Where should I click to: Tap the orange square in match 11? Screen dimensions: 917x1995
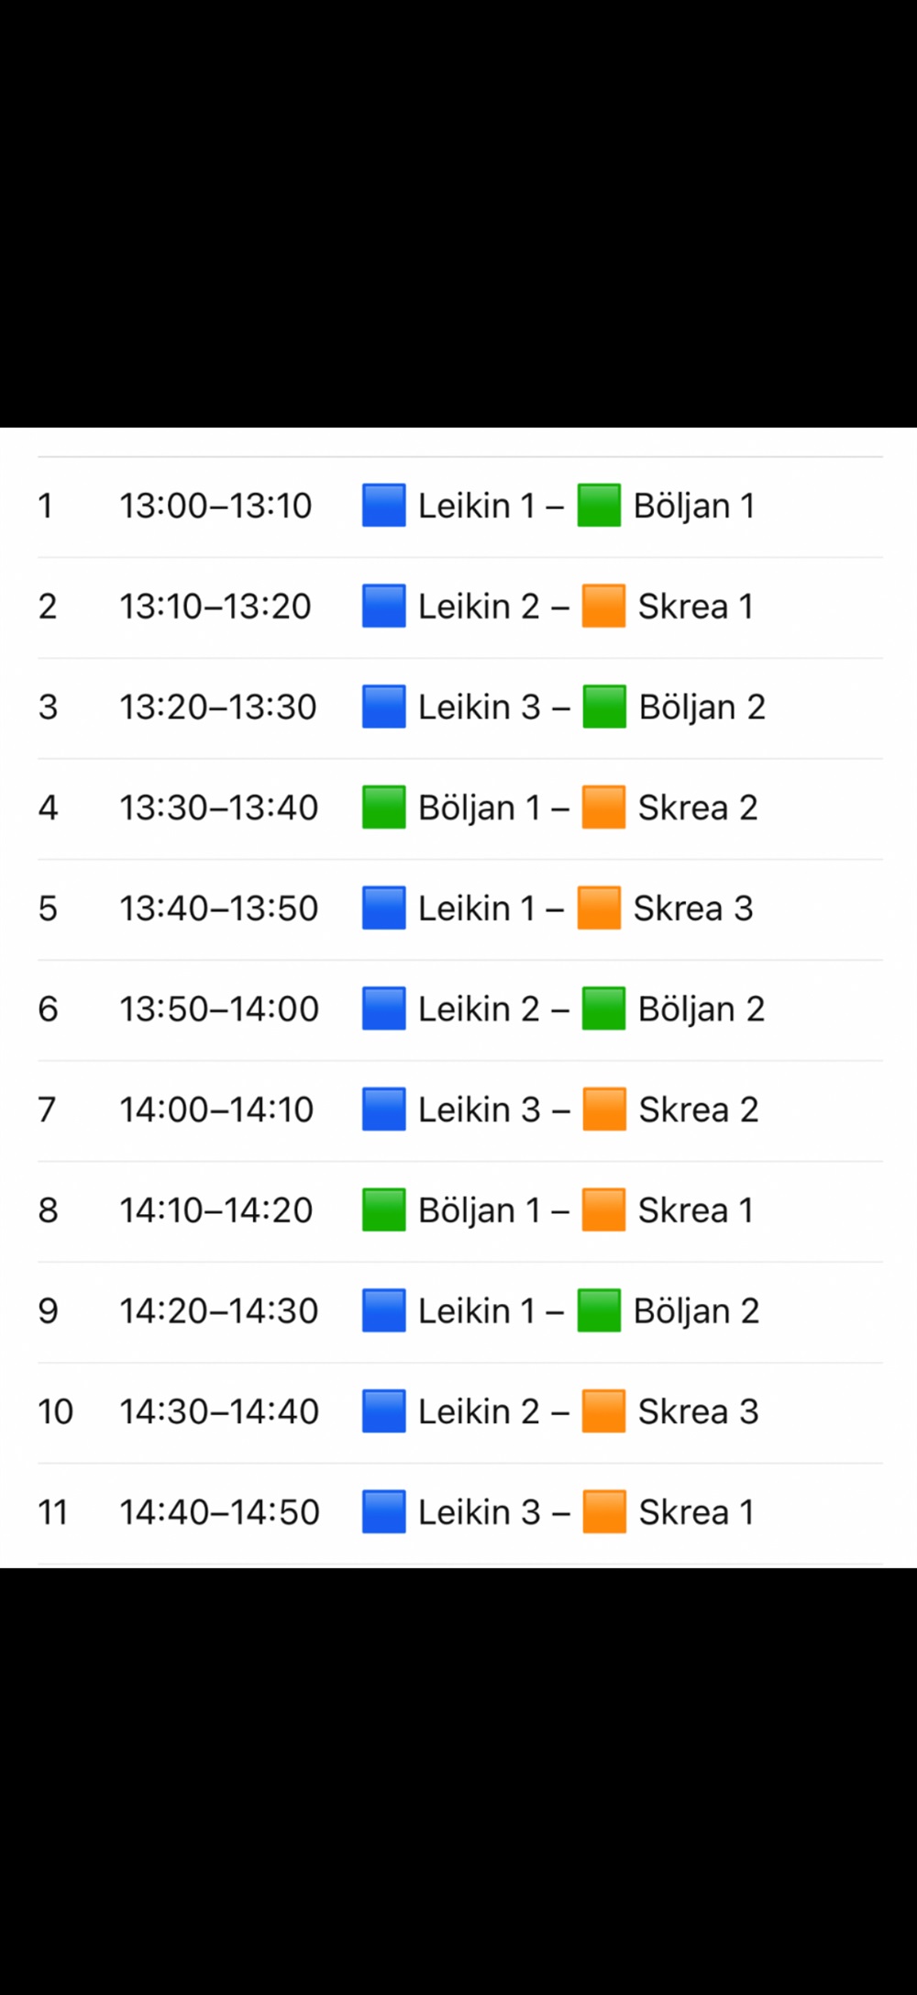pos(604,1512)
